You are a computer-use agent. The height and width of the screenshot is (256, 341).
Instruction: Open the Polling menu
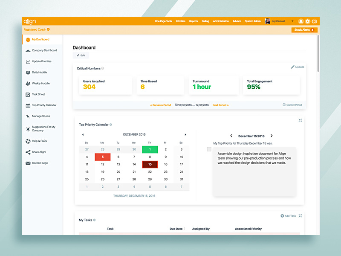[205, 21]
